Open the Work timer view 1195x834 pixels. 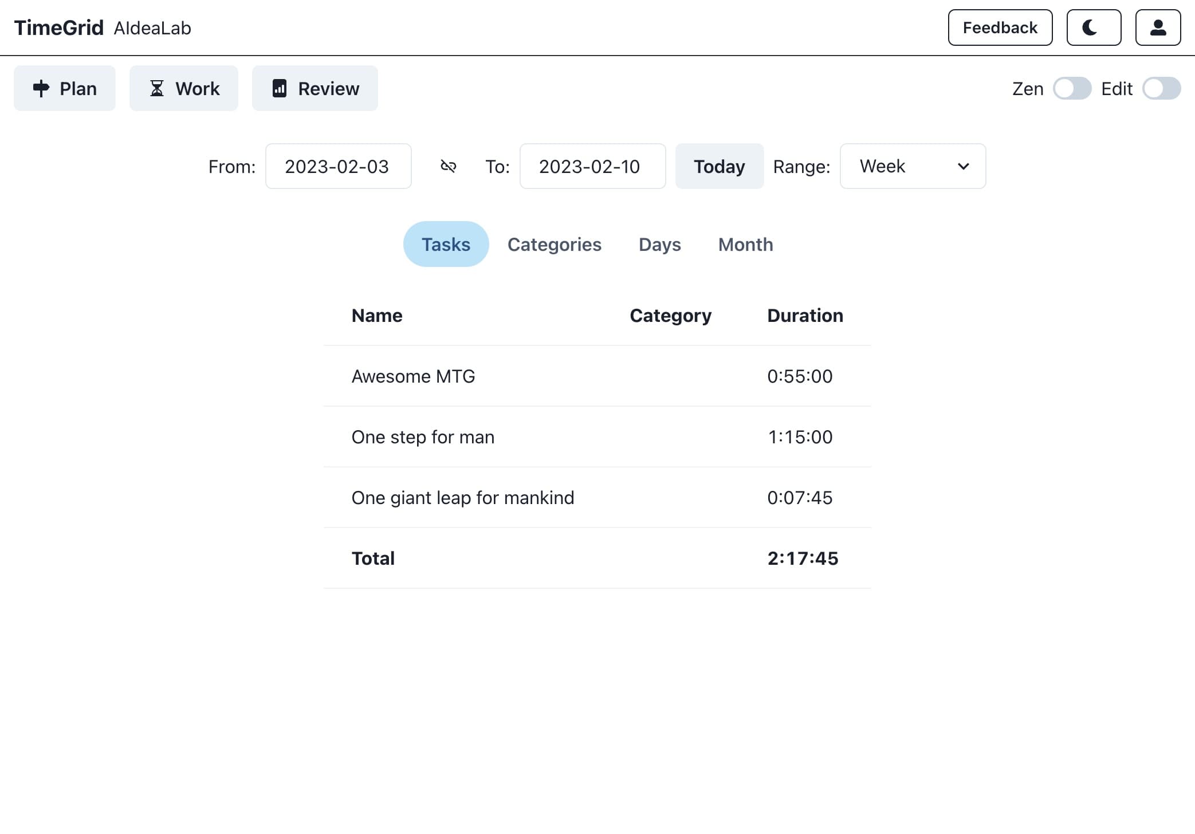[x=184, y=88]
